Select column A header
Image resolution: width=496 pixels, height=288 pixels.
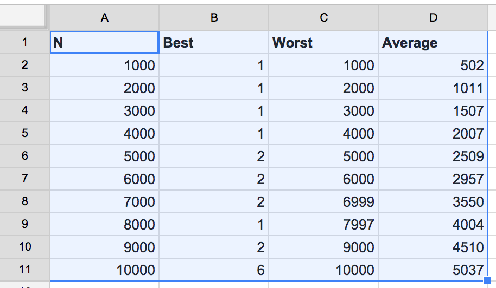(x=104, y=18)
